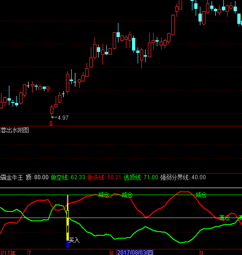The image size is (242, 255).
Task: Select the 芙蓉出水附图 indicator title
Action: click(15, 130)
